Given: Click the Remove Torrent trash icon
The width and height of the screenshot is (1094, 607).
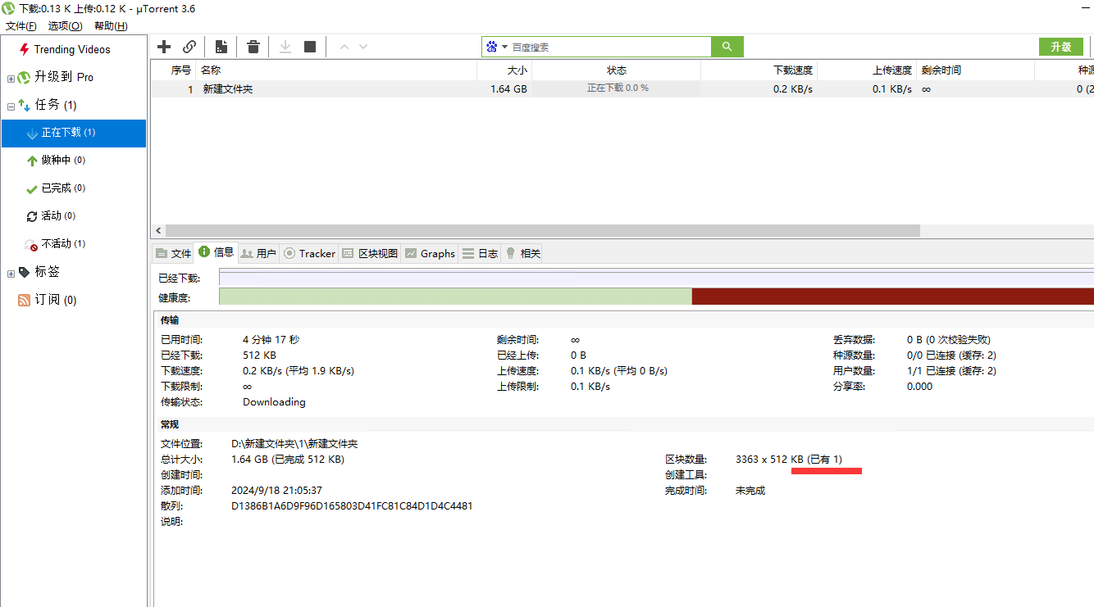Looking at the screenshot, I should point(253,47).
